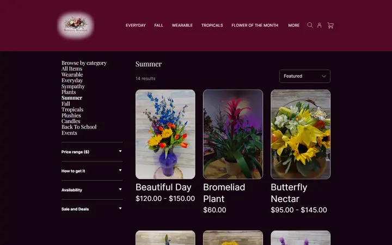
Task: Expand the More navigation menu
Action: pyautogui.click(x=294, y=25)
